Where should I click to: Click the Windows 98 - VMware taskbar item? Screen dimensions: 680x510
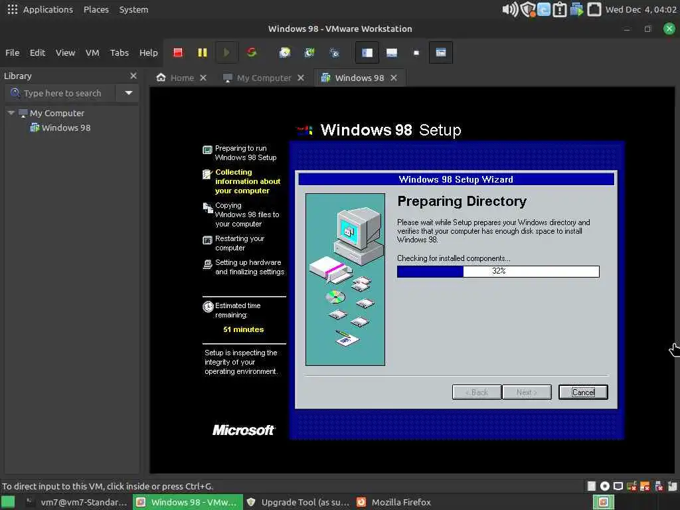[x=187, y=502]
